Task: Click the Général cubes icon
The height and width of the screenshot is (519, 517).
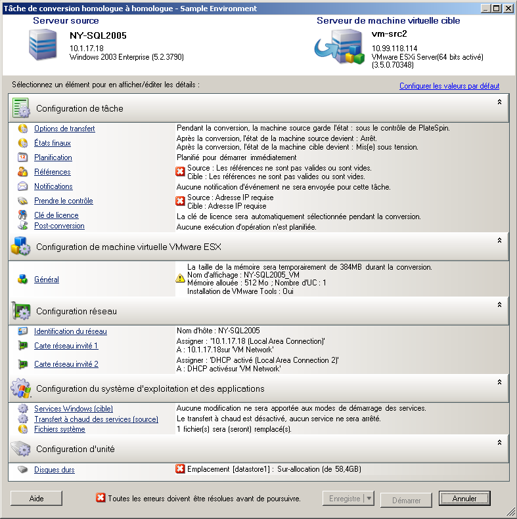Action: (22, 280)
